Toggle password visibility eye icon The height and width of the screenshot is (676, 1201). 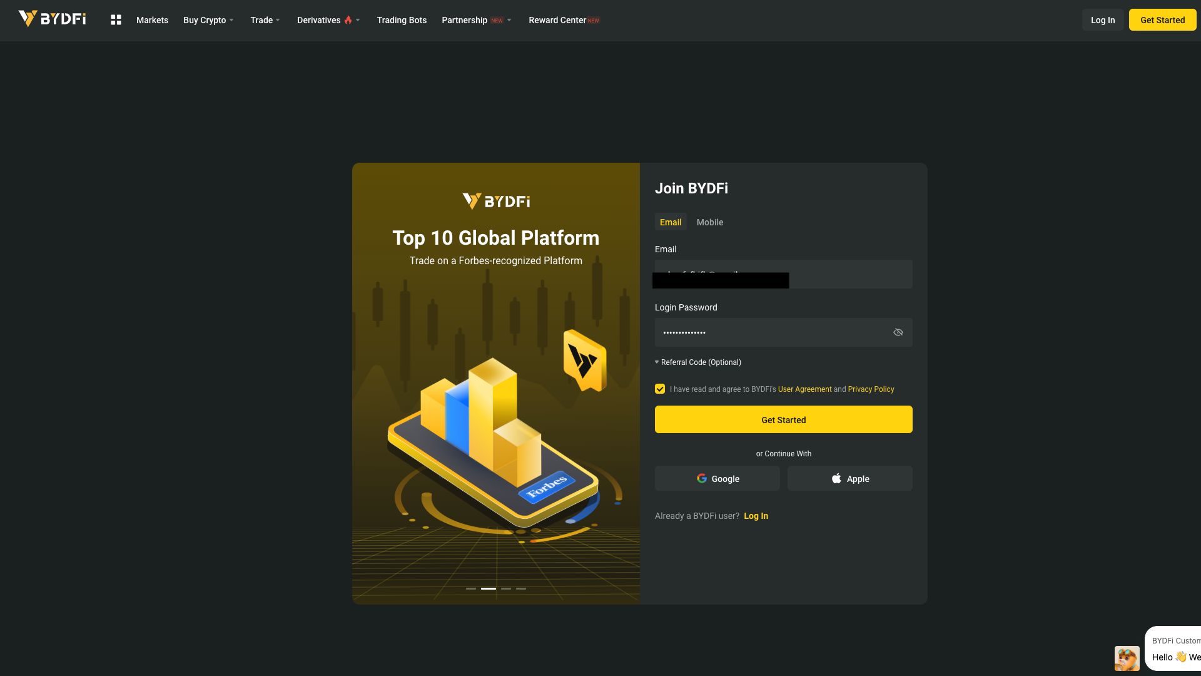point(898,332)
